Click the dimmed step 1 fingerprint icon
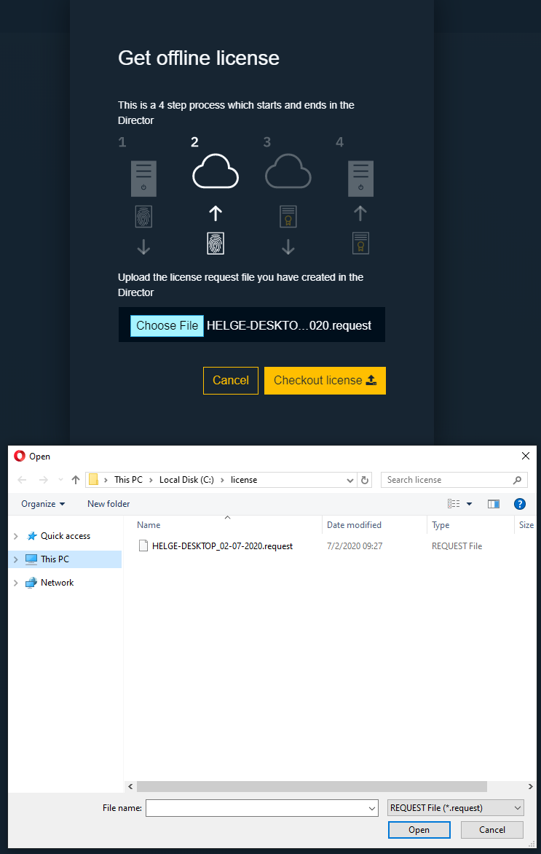Screen dimensions: 541x854 click(x=143, y=216)
